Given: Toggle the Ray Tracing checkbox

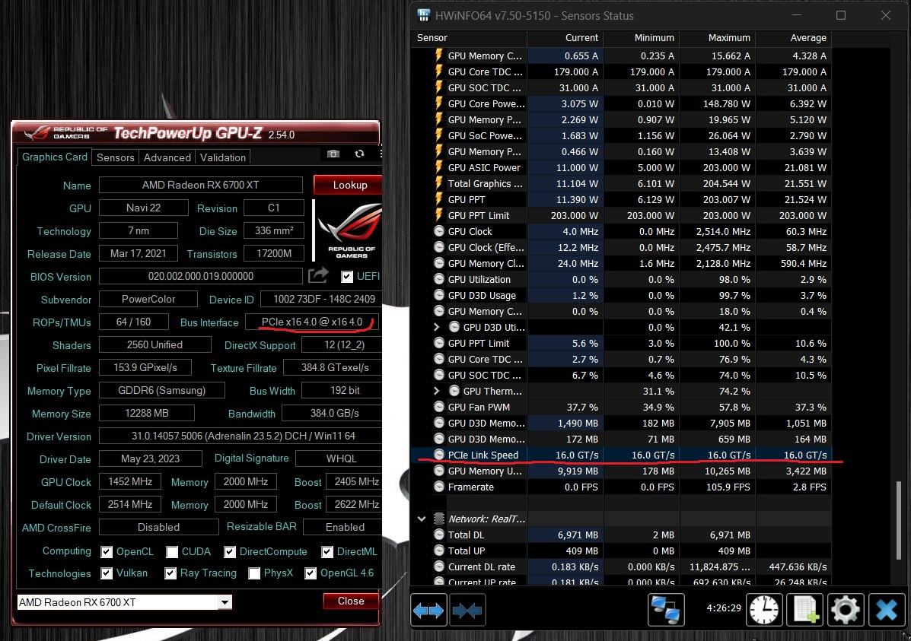Looking at the screenshot, I should tap(170, 573).
